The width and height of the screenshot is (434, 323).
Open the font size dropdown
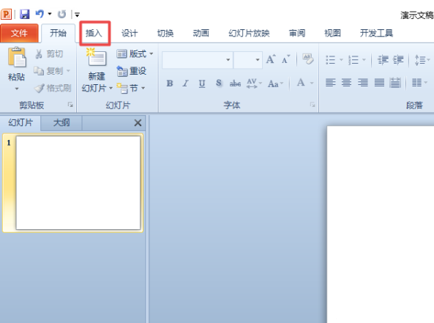pos(258,59)
